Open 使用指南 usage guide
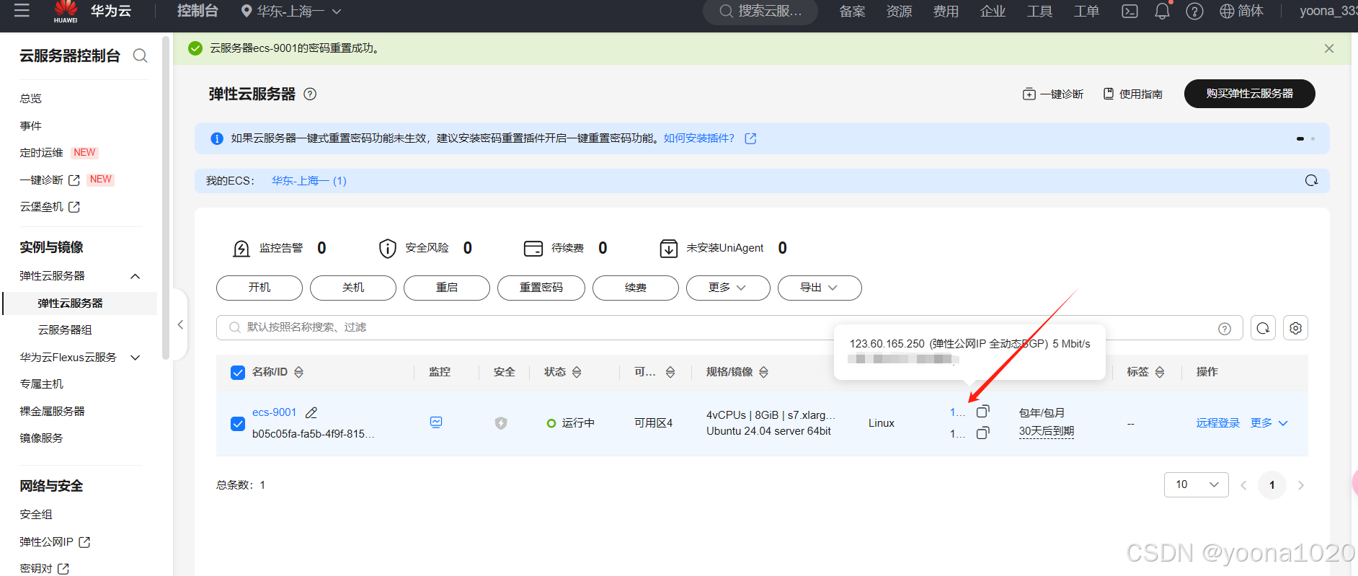The image size is (1358, 576). click(x=1133, y=94)
